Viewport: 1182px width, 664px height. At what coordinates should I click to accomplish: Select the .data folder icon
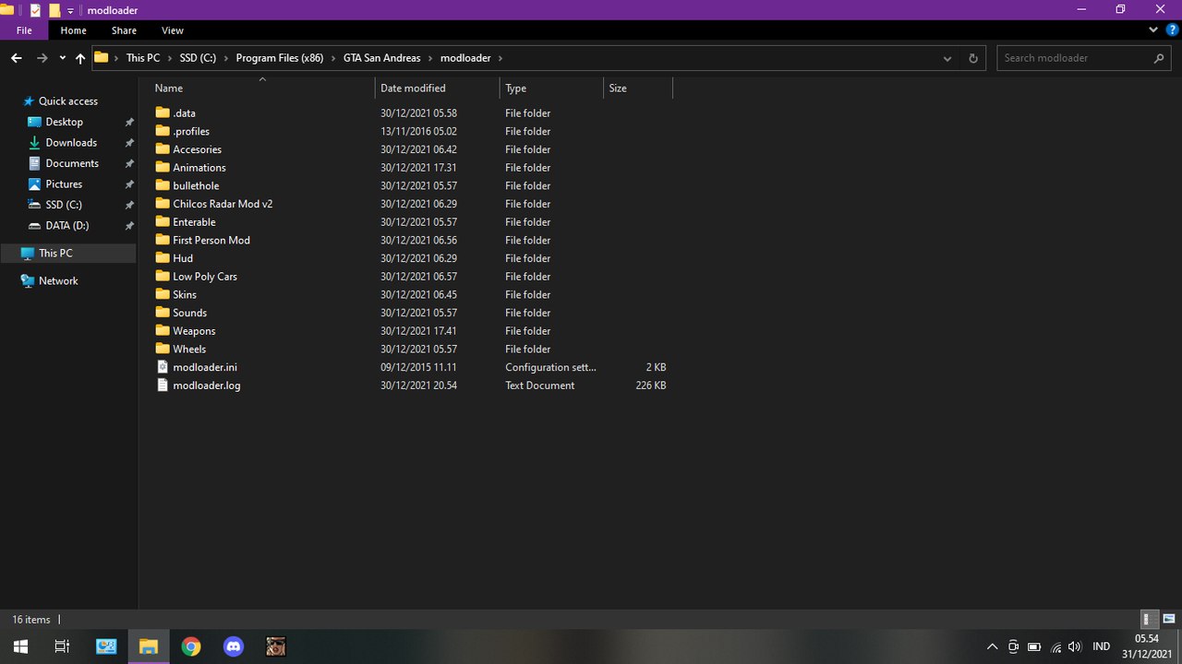[163, 113]
